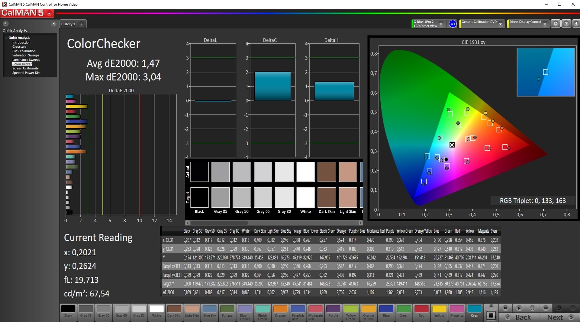Switch to the History 1 tab

68,24
